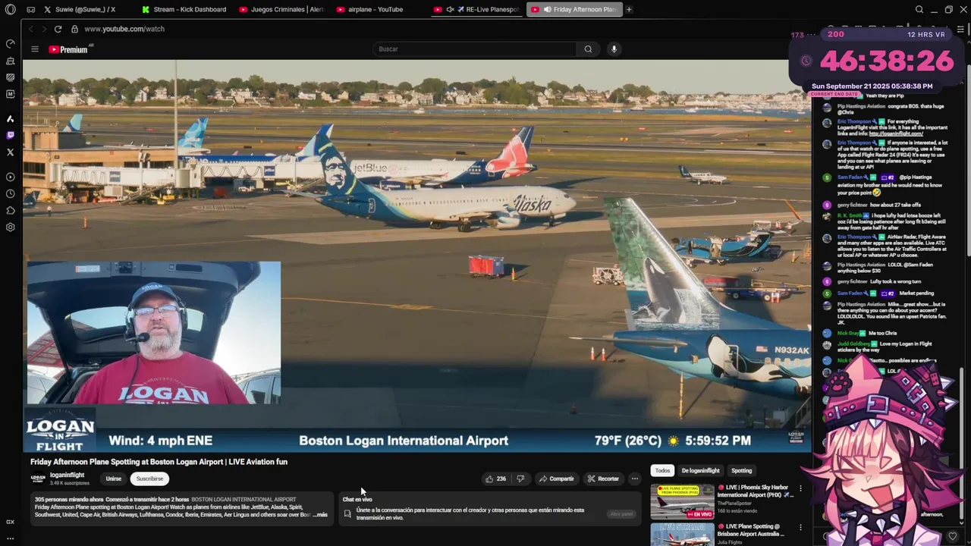Mute the Friday Afternoon Plane tab speaker
Screen dimensions: 971x546
[x=546, y=10]
